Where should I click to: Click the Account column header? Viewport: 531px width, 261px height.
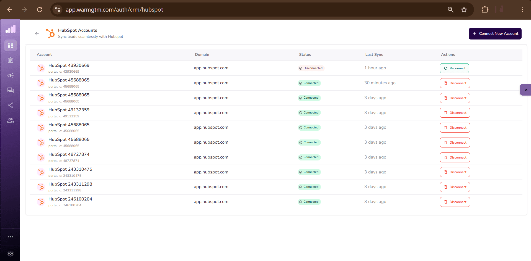point(44,55)
